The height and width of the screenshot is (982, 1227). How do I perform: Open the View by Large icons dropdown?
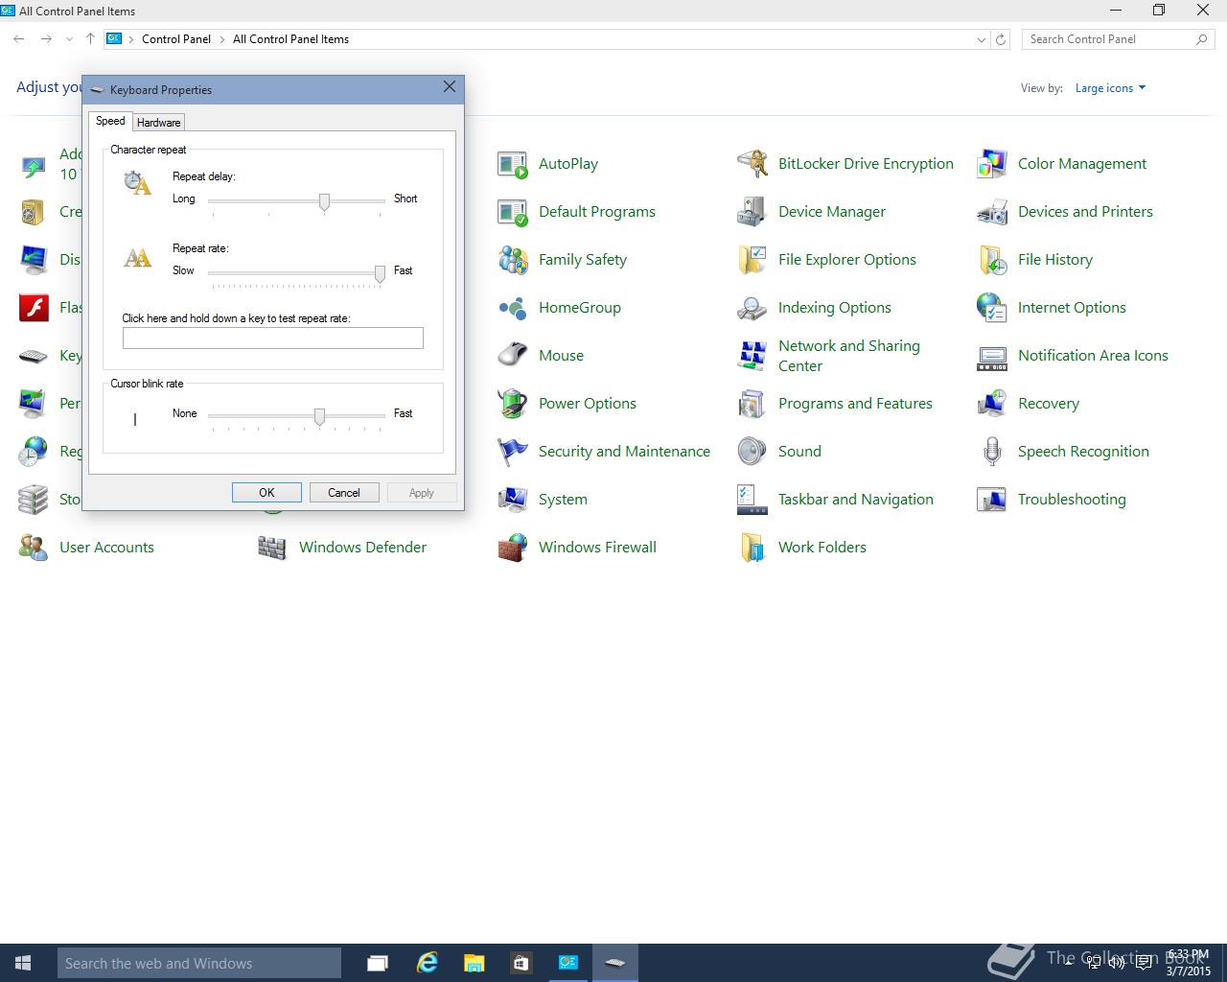click(x=1110, y=88)
